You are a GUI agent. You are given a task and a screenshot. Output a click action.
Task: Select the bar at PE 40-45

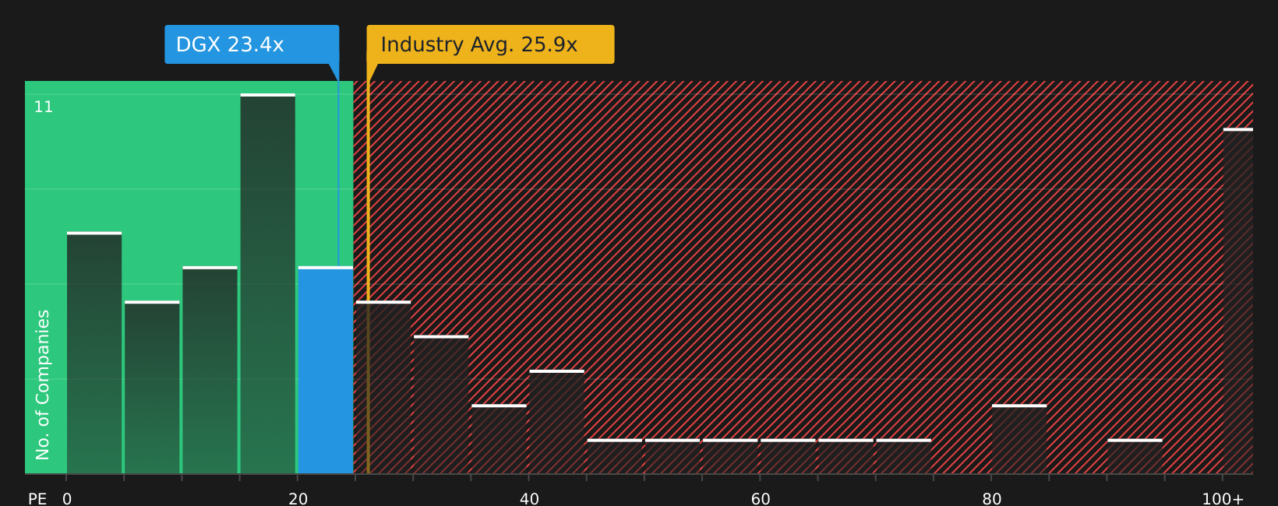tap(557, 423)
